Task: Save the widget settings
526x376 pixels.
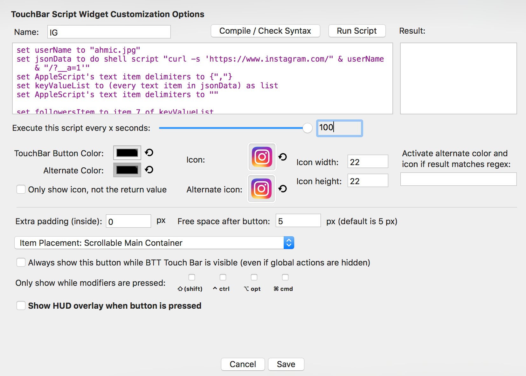Action: coord(286,364)
